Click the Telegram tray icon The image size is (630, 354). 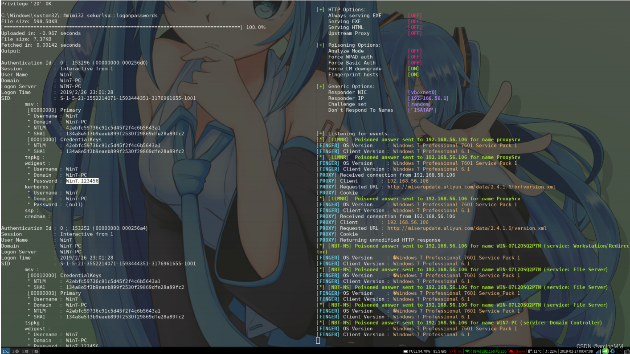pos(605,351)
